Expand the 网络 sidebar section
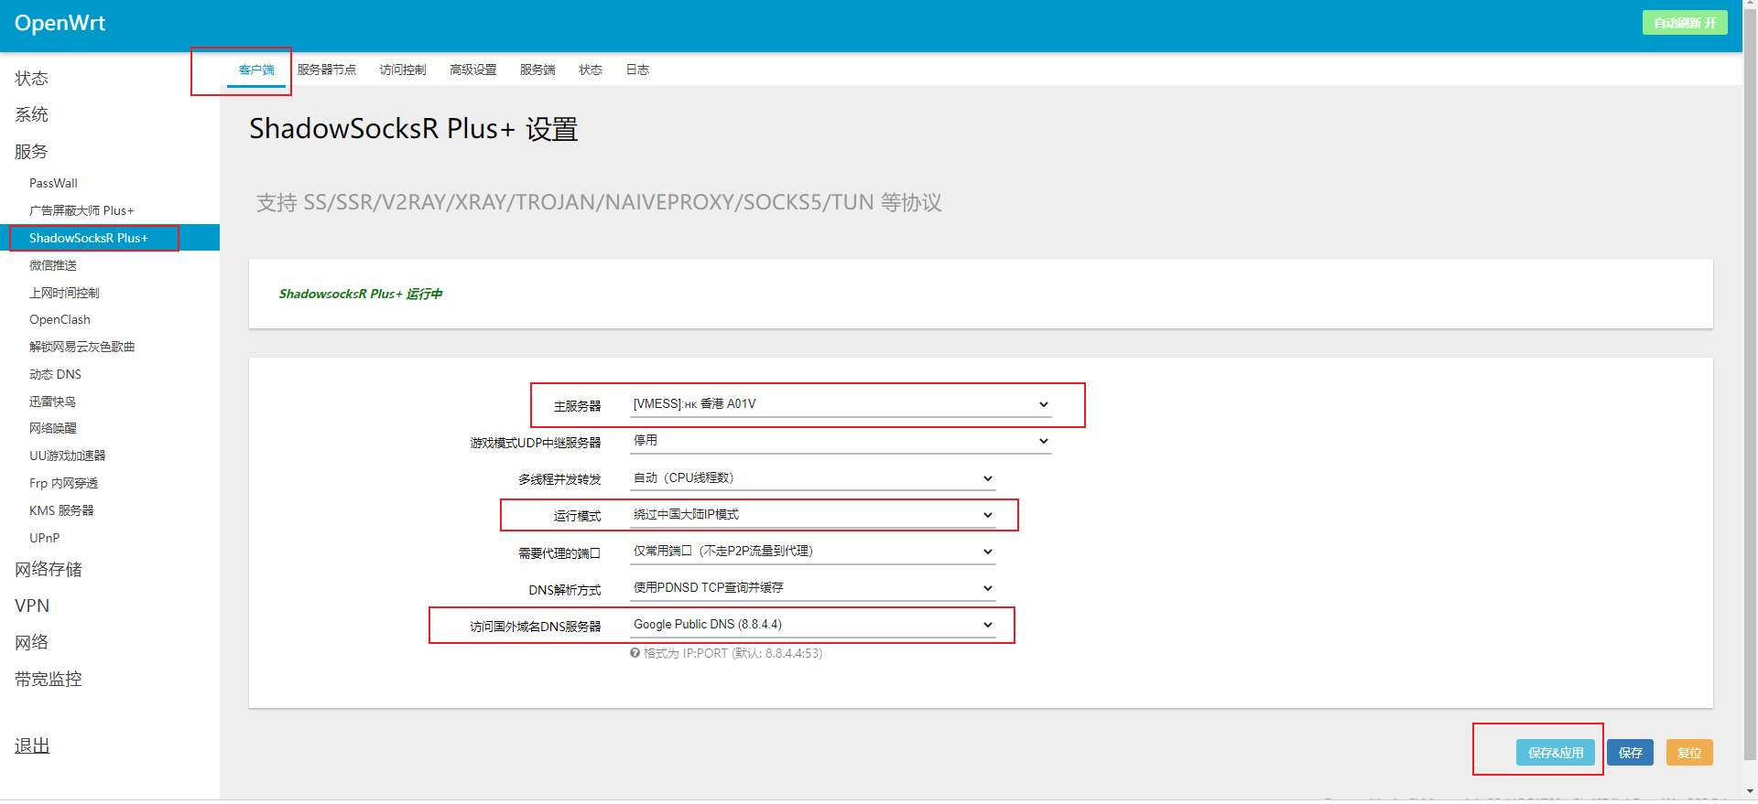The height and width of the screenshot is (804, 1758). pyautogui.click(x=32, y=643)
